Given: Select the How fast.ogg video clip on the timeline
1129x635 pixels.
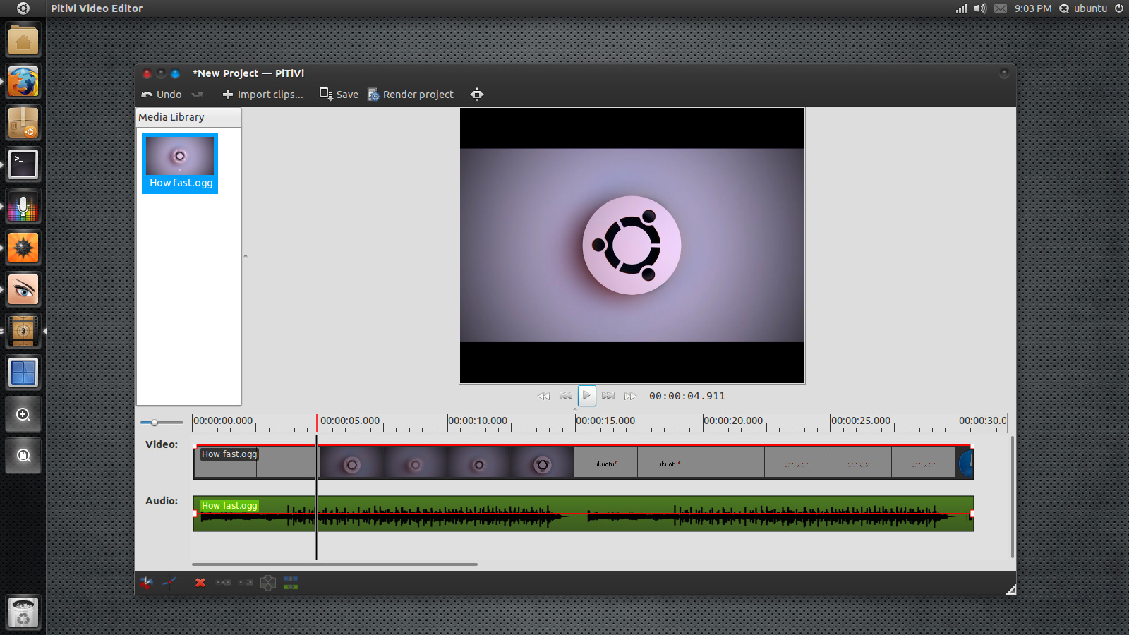Looking at the screenshot, I should coord(584,462).
